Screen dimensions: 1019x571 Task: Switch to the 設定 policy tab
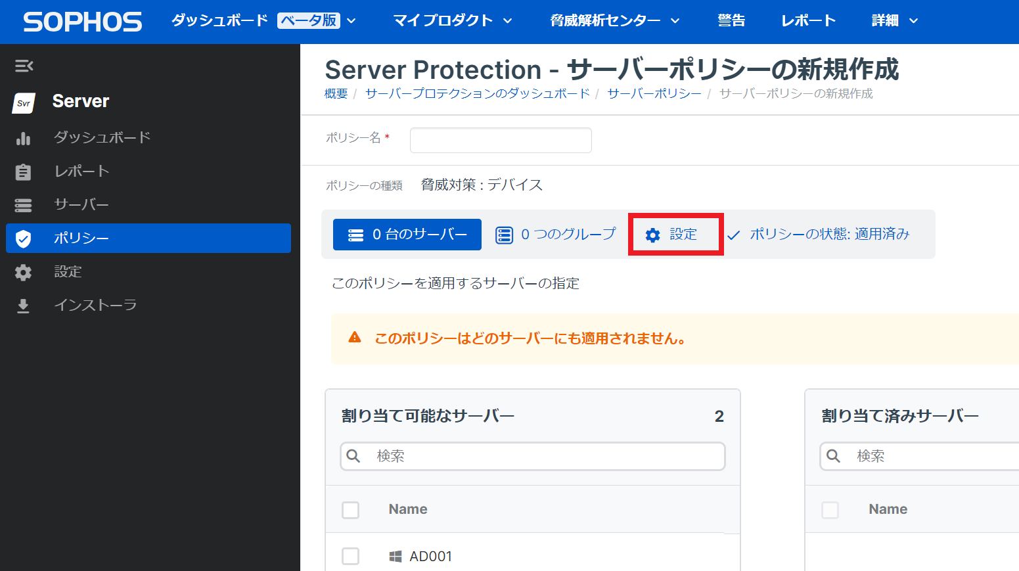pos(675,235)
